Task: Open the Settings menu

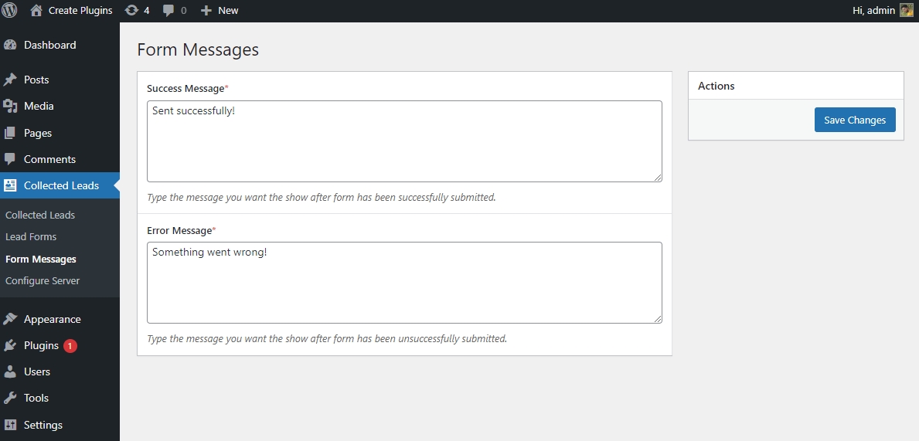Action: [x=43, y=426]
